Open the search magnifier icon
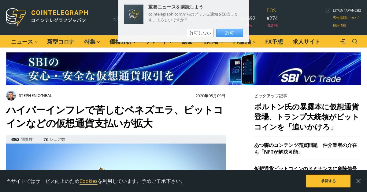Viewport: 367px width, 192px height. tap(355, 41)
